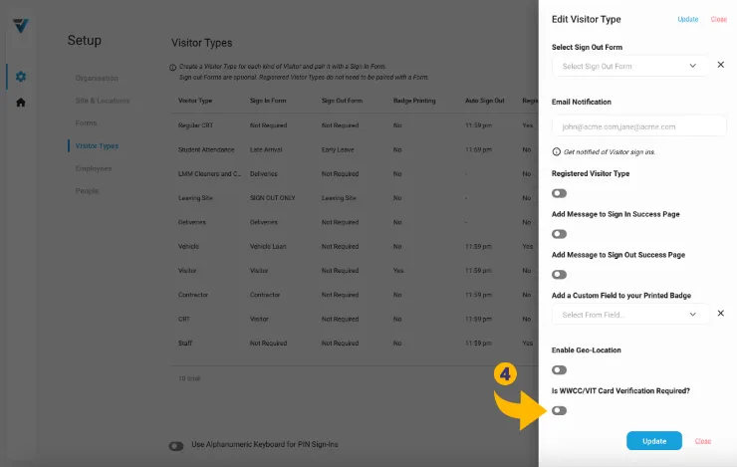This screenshot has height=467, width=737.
Task: Open Setup via the gear icon
Action: pos(21,77)
